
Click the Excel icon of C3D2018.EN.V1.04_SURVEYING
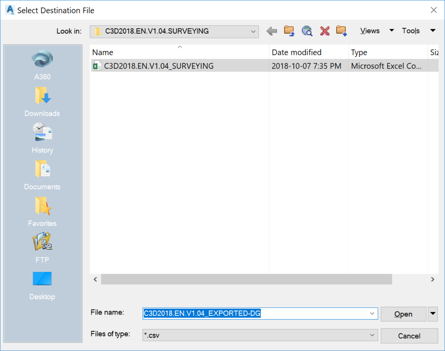pos(97,66)
